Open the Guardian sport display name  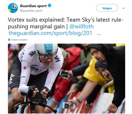(33, 6)
